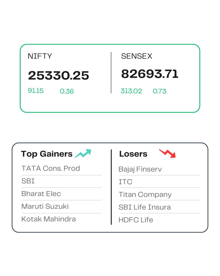The image size is (220, 276).
Task: Click NIFTY value 25330.25
Action: (x=58, y=75)
